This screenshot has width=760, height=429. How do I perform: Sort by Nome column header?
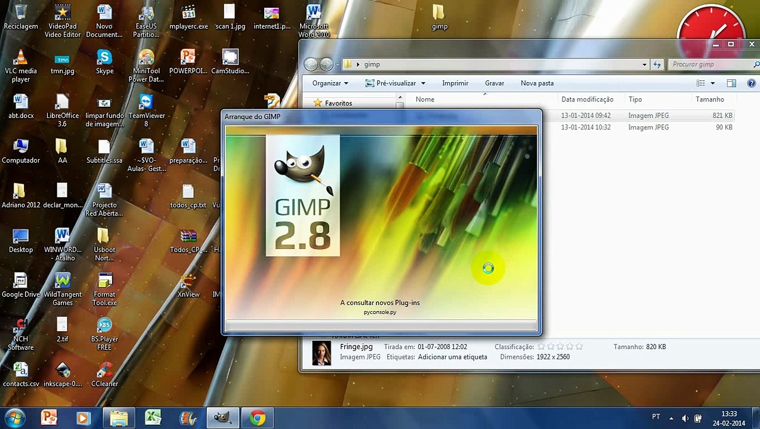point(425,100)
